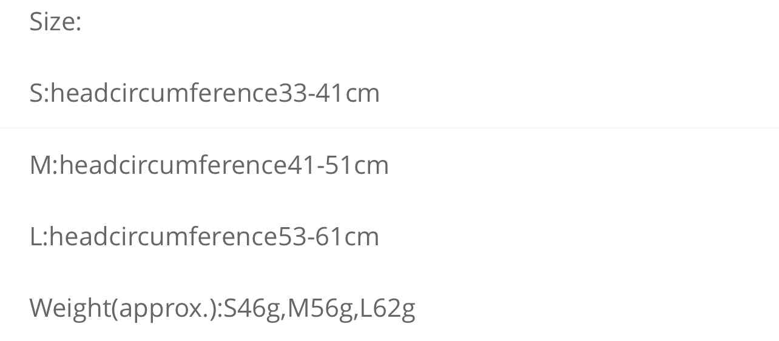
Task: Click the horizontal divider below the S row
Action: point(389,128)
